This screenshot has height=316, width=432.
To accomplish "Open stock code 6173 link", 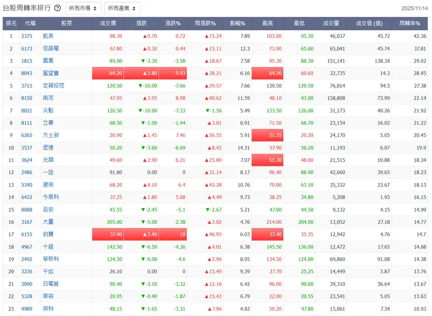I will pyautogui.click(x=27, y=49).
